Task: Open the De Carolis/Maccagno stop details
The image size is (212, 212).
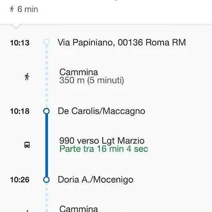Action: click(x=101, y=111)
